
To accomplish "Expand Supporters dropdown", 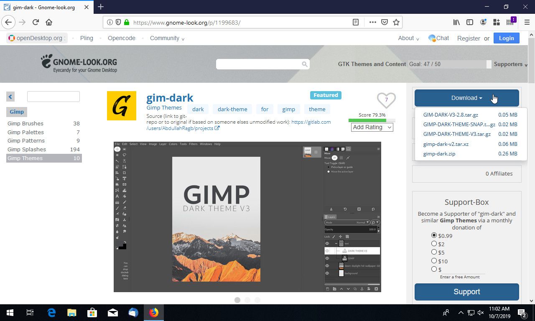I will [510, 64].
